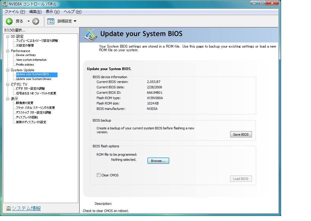The image size is (311, 221).
Task: Select Update your System Drivers
Action: 34,79
